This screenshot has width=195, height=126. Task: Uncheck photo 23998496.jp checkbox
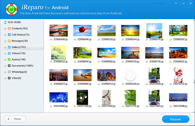pyautogui.click(x=75, y=39)
